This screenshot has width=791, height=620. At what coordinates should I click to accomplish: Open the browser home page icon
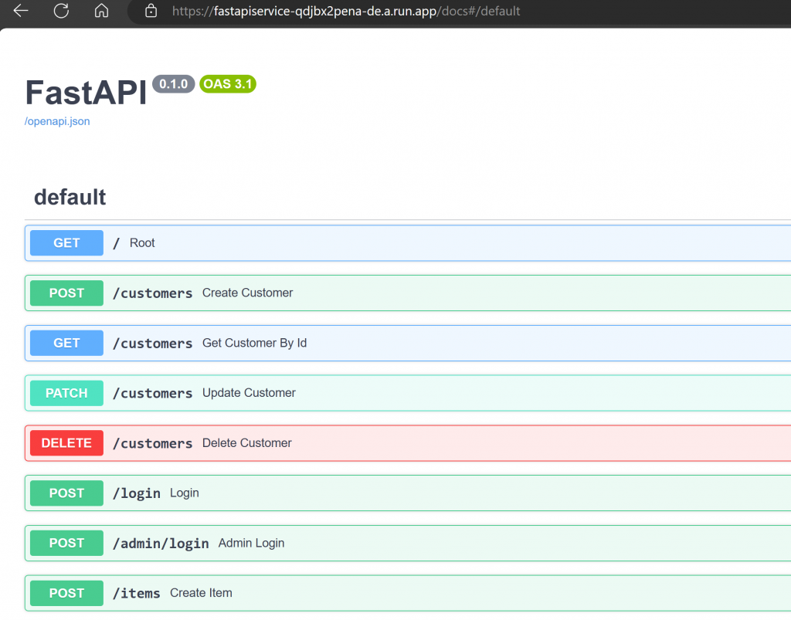coord(101,11)
